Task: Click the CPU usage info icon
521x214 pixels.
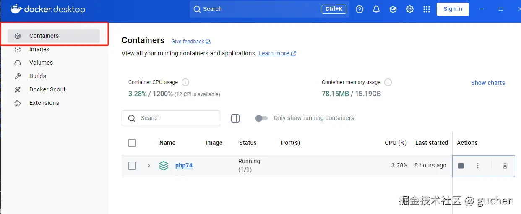Action: coord(185,82)
